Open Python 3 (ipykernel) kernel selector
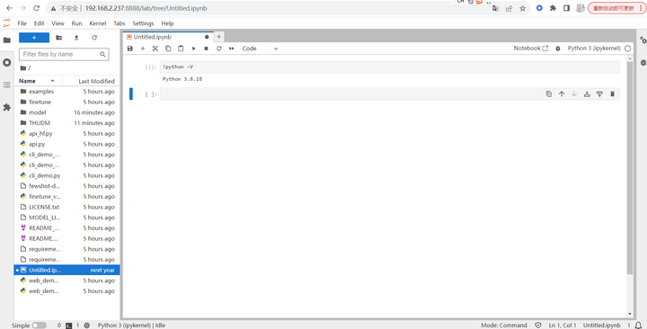This screenshot has height=329, width=647. pyautogui.click(x=594, y=49)
